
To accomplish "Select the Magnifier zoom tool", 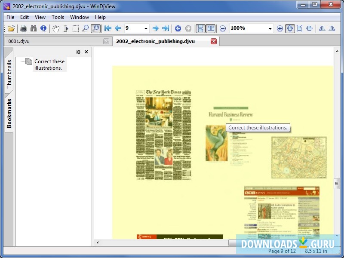I will [86, 28].
